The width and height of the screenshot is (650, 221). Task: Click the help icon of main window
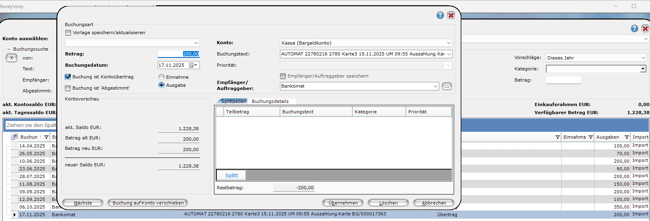pyautogui.click(x=634, y=29)
